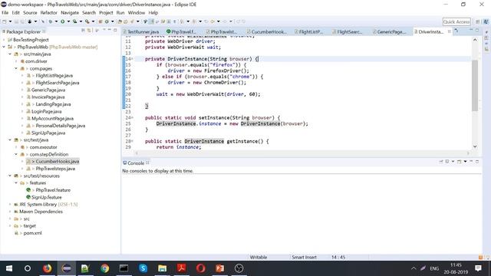The height and width of the screenshot is (276, 491).
Task: Open the dropdown next to Debug icon
Action: coord(56,21)
